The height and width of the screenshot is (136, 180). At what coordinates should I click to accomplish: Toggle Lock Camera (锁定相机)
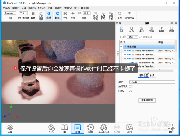pos(111,16)
